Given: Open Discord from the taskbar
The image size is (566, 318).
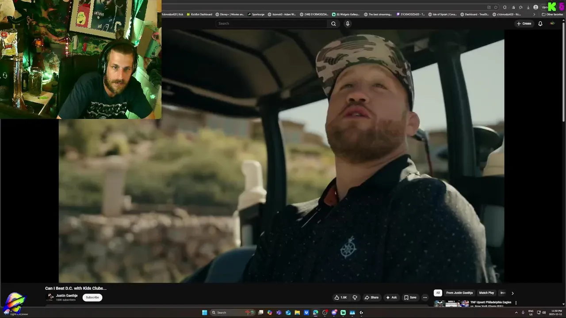Looking at the screenshot, I should 334,313.
